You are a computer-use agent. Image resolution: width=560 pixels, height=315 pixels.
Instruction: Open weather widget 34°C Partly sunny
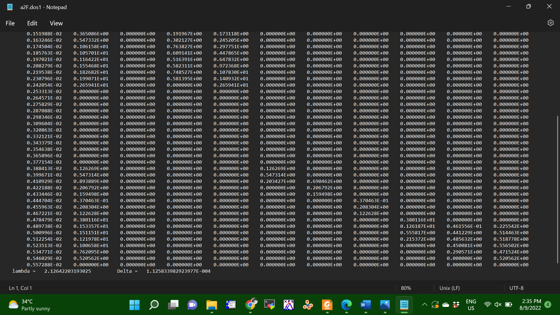(29, 305)
